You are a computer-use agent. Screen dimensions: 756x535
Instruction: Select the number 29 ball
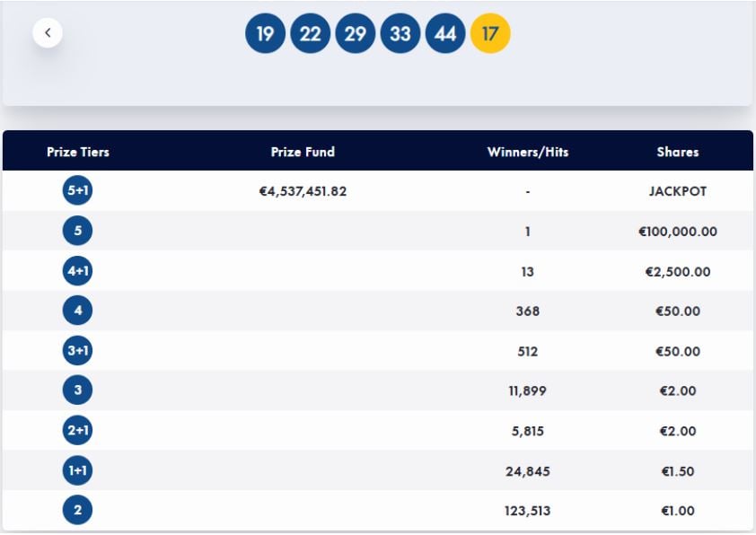356,34
